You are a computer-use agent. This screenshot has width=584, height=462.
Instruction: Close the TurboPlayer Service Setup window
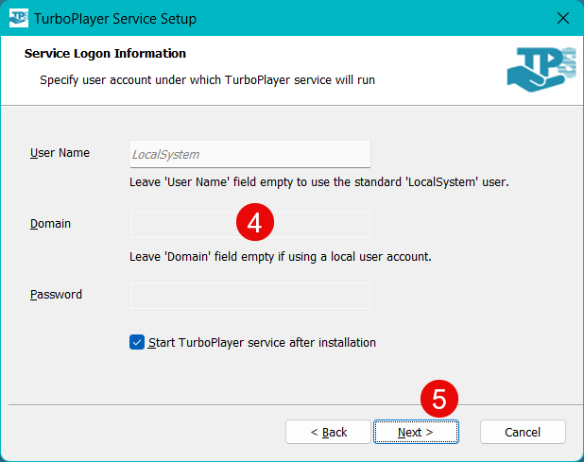(563, 18)
